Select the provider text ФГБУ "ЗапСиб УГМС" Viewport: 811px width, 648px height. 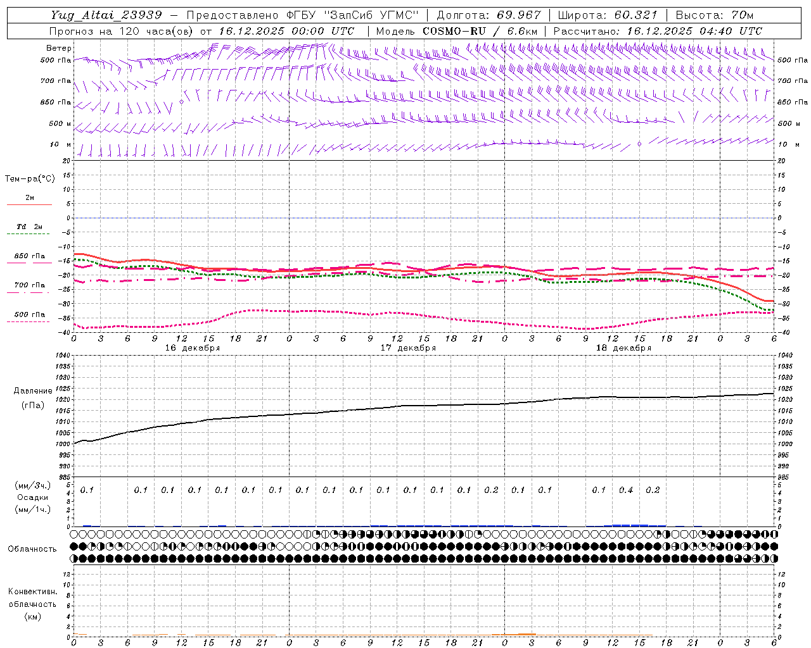click(354, 15)
